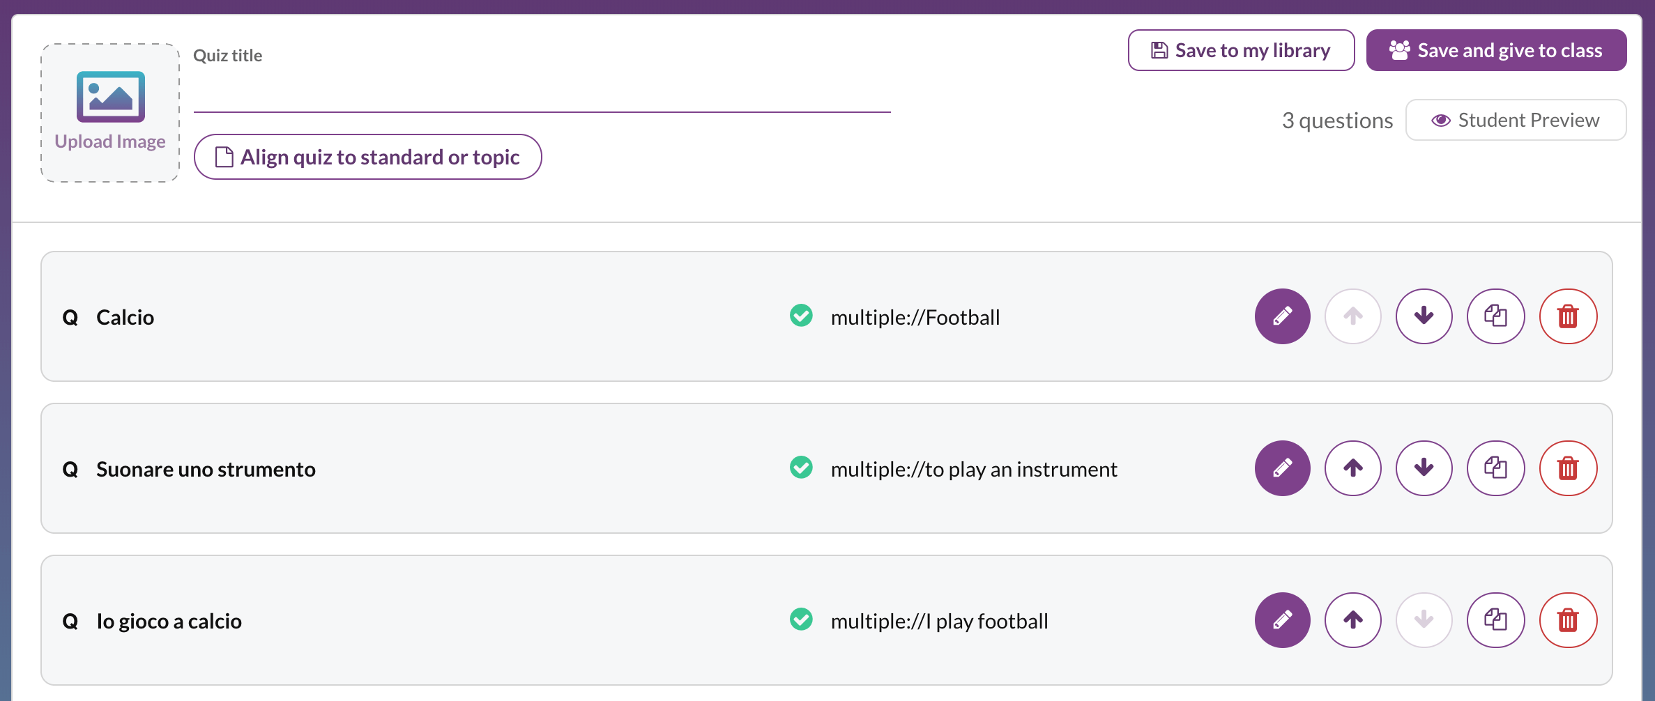Duplicate the Io gioco a calcio question
Viewport: 1655px width, 701px height.
tap(1496, 619)
